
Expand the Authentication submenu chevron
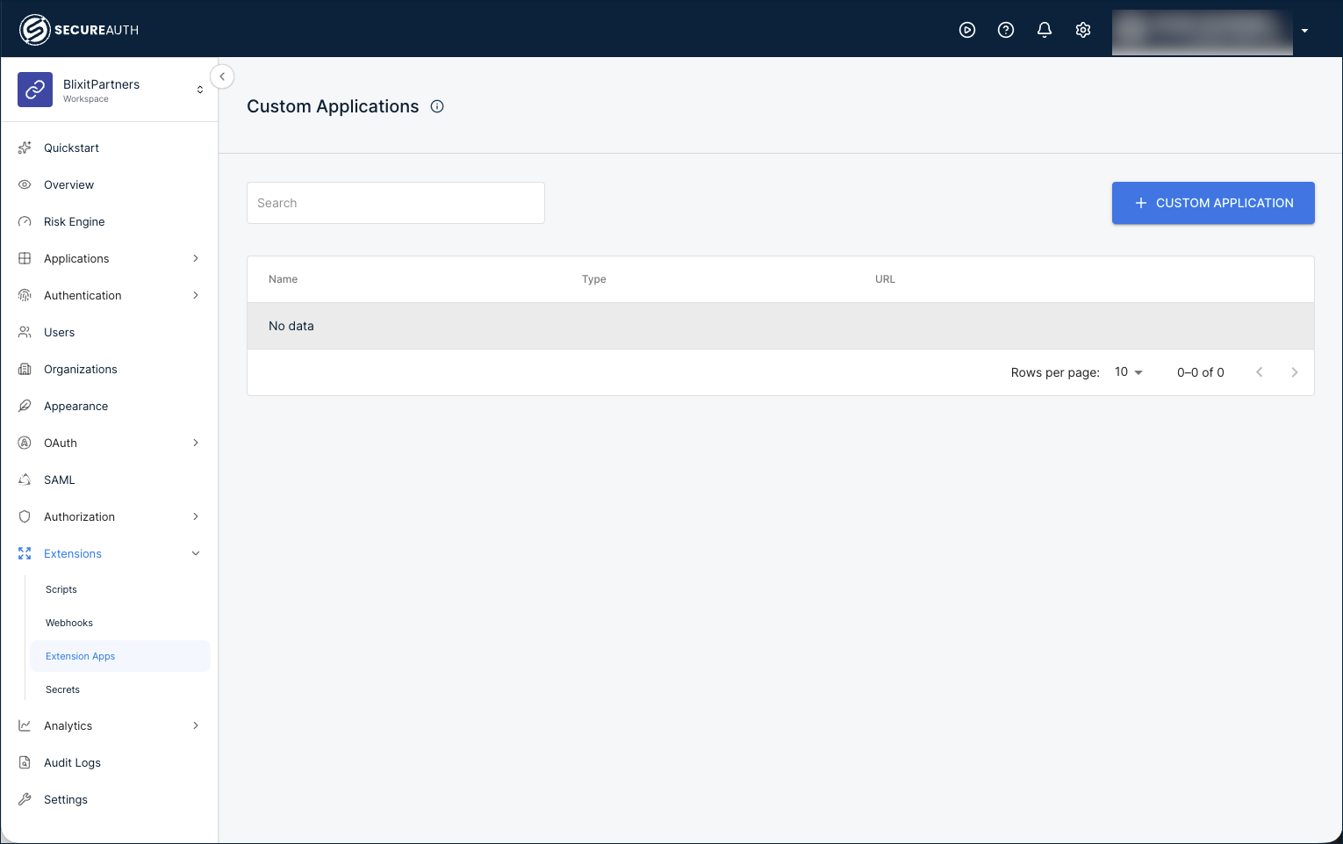[196, 295]
